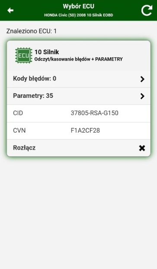Click the green ECU chip icon
The image size is (157, 269).
24,55
